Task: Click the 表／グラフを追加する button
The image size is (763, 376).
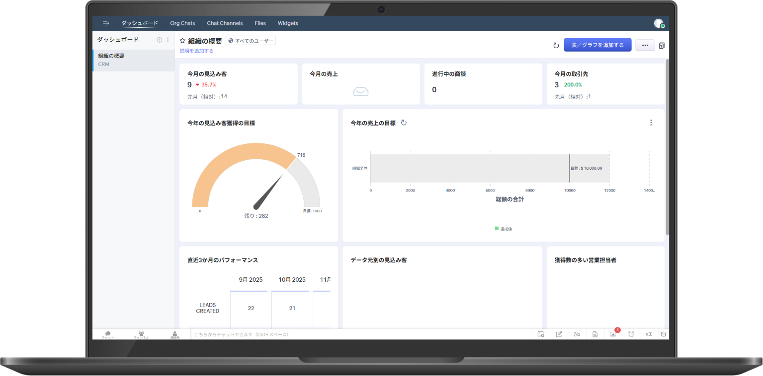Action: [597, 45]
